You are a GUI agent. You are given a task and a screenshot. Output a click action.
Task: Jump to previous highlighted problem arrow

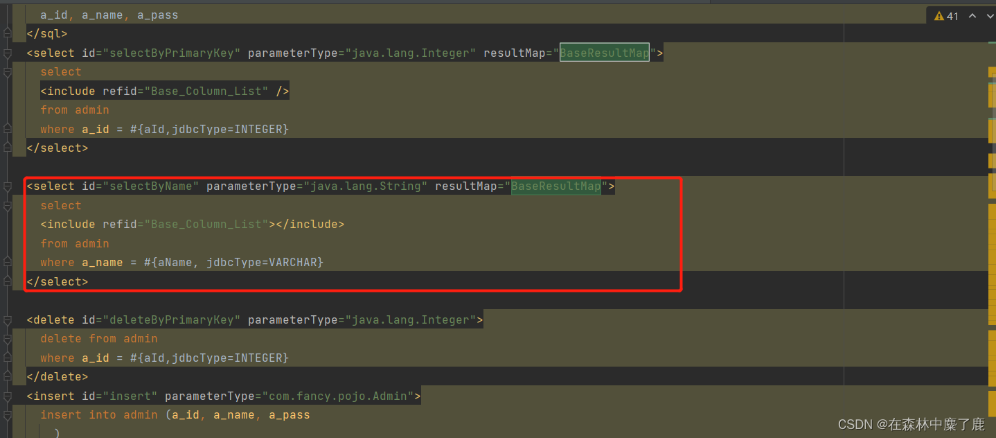pyautogui.click(x=972, y=16)
